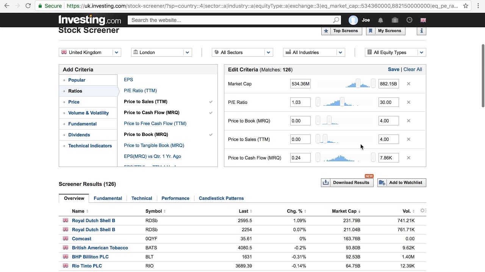Select the Price criteria category
485x272 pixels.
click(x=74, y=102)
